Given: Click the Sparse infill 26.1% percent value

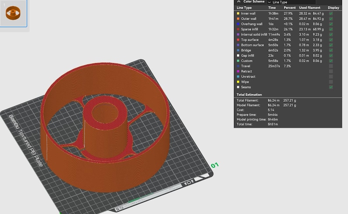Looking at the screenshot, I should tap(288, 29).
